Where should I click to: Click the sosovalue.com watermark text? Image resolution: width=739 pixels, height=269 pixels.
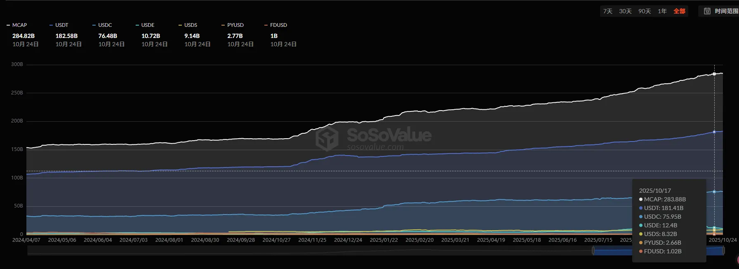pyautogui.click(x=375, y=147)
